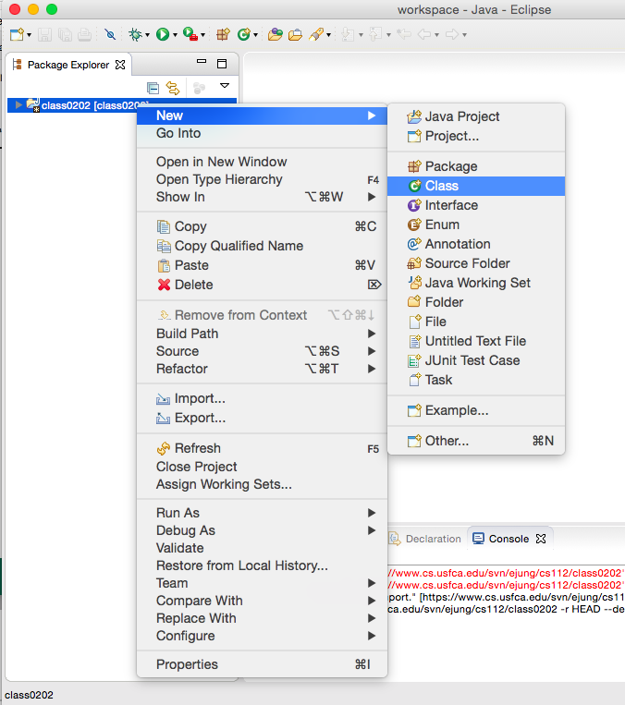
Task: Open the Debug dropdown arrow
Action: pos(147,34)
